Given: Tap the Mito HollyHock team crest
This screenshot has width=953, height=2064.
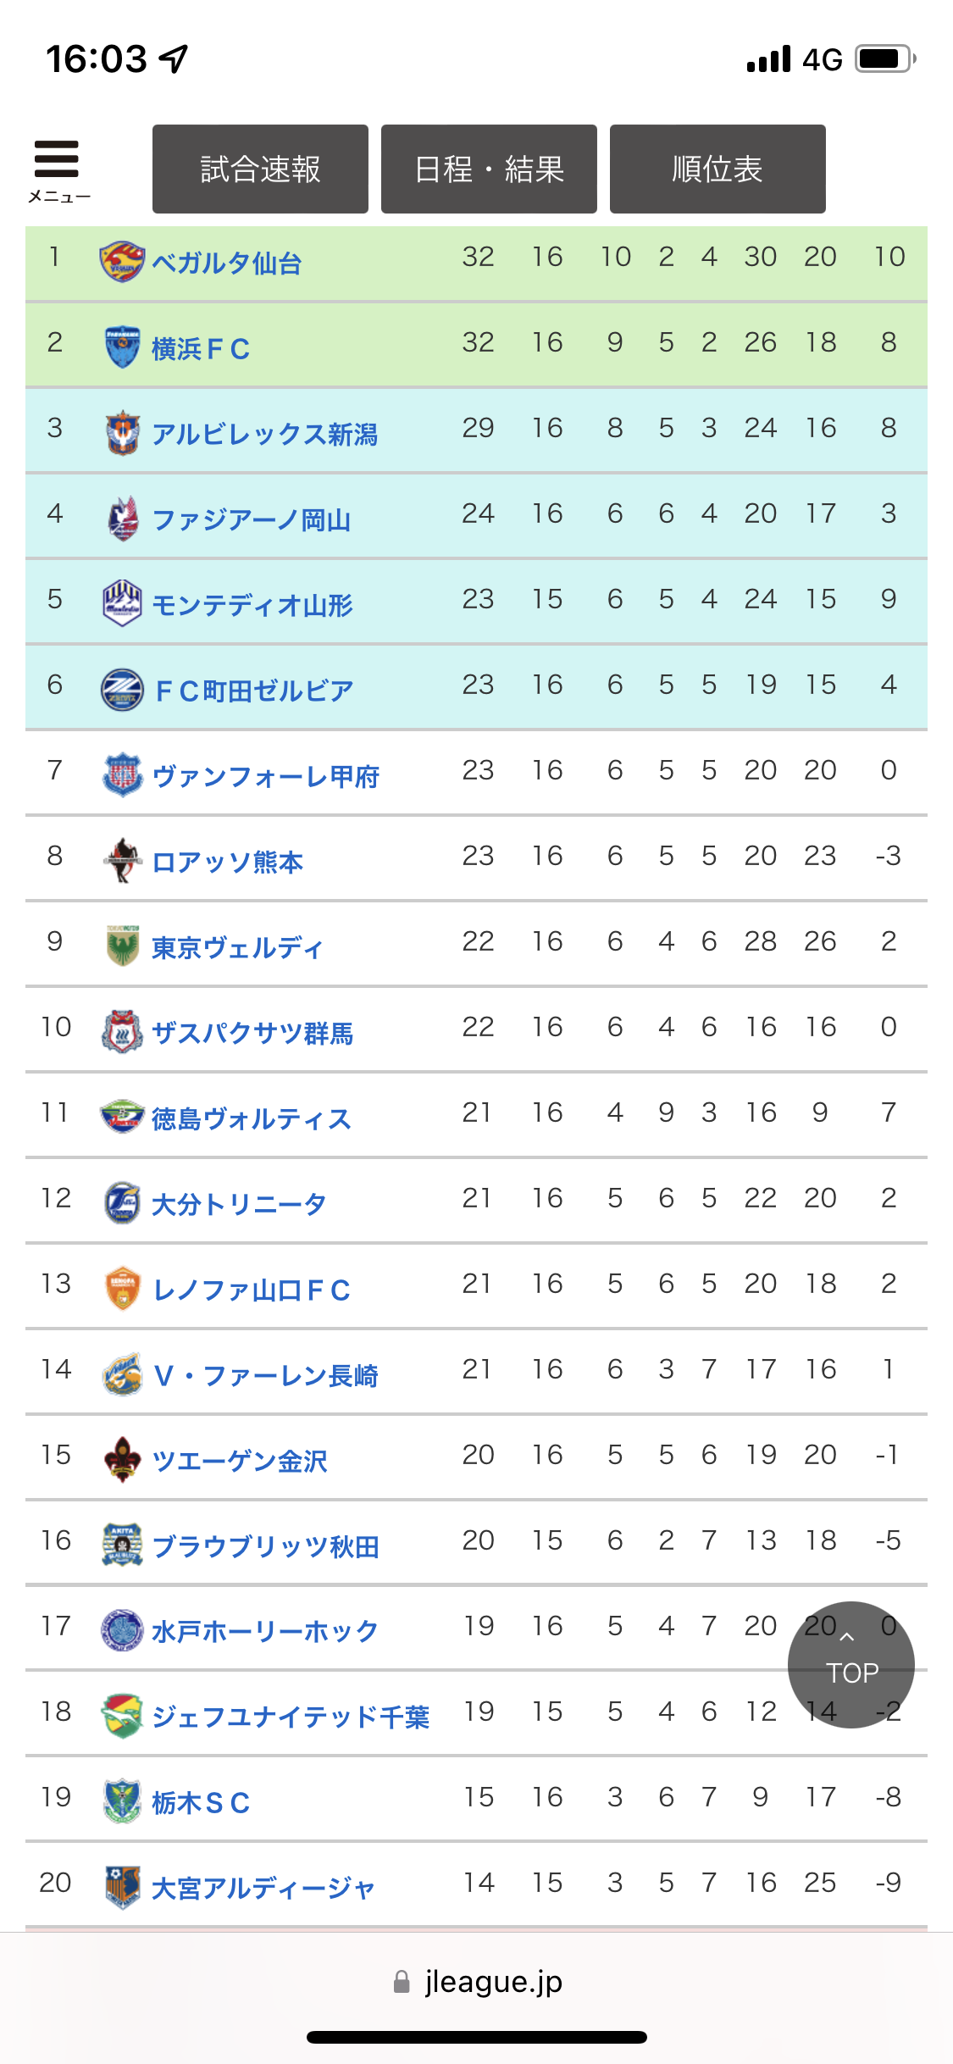Looking at the screenshot, I should click(122, 1631).
